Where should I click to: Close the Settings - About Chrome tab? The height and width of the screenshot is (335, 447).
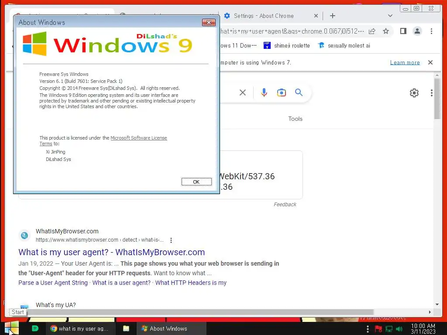(x=316, y=16)
